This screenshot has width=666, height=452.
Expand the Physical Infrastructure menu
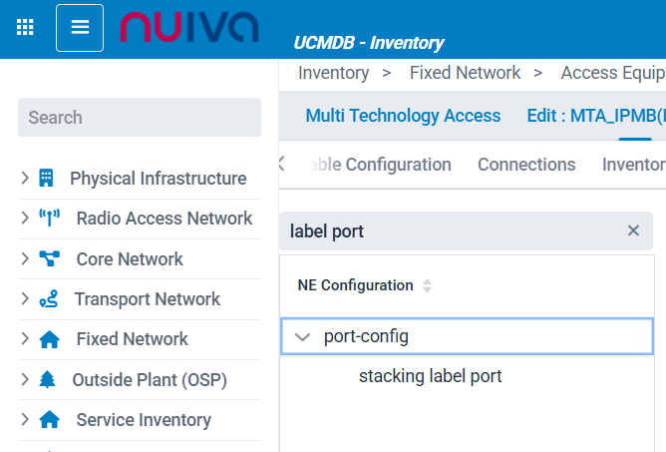(x=25, y=179)
